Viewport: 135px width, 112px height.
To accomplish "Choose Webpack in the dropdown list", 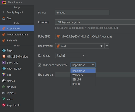I will tap(83, 75).
